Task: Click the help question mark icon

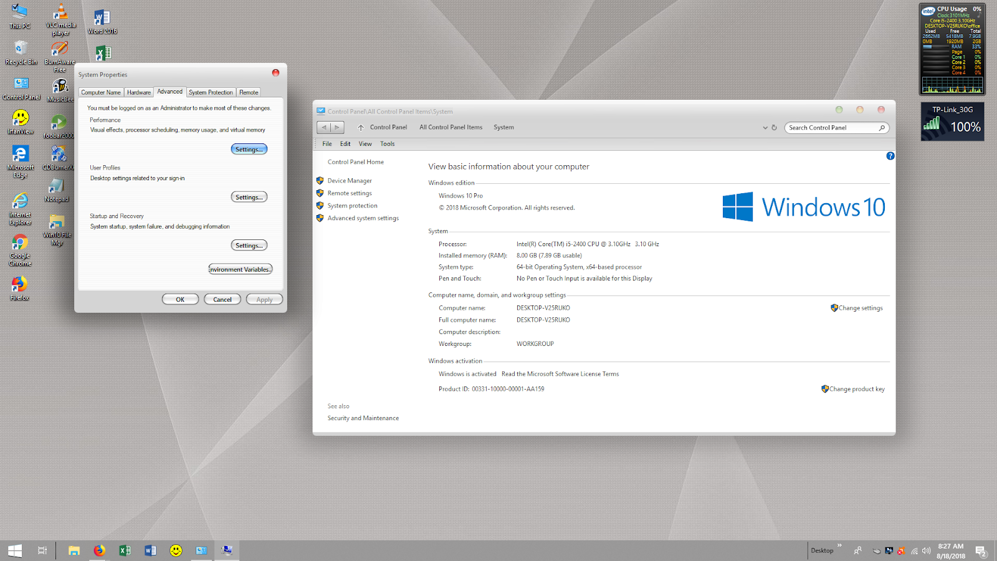Action: pyautogui.click(x=890, y=156)
